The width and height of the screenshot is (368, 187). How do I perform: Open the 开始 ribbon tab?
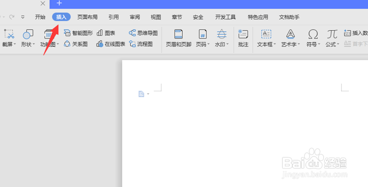coord(40,17)
